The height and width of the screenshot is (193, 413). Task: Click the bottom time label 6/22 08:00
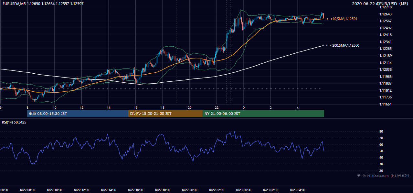coord(27,190)
